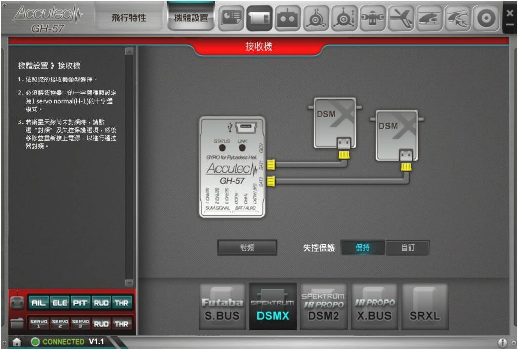Open the info icon in the bottom right
The width and height of the screenshot is (518, 350).
(502, 343)
